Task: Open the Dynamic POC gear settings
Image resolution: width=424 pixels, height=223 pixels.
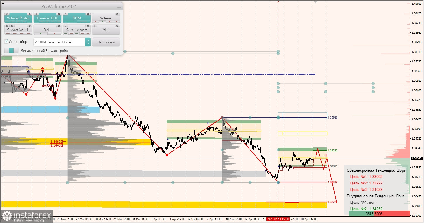Action: coord(59,14)
